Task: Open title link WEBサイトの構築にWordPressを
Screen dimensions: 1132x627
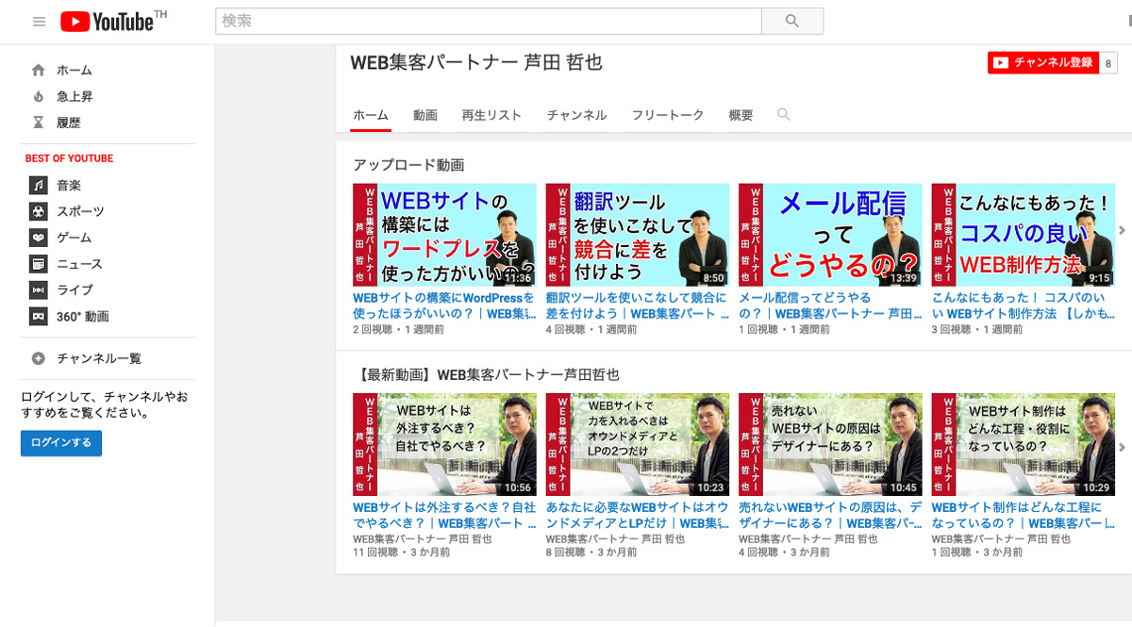Action: pos(444,305)
